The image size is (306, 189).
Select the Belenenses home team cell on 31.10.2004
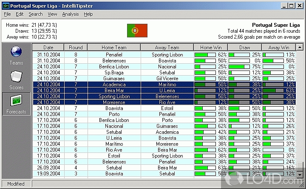(114, 61)
